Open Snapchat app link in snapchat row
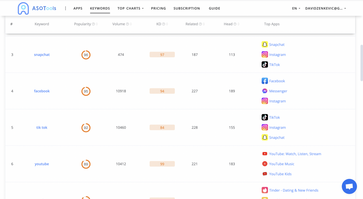The height and width of the screenshot is (199, 363). 277,45
